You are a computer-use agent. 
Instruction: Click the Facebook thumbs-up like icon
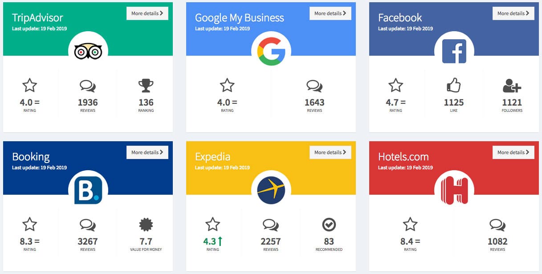coord(454,85)
